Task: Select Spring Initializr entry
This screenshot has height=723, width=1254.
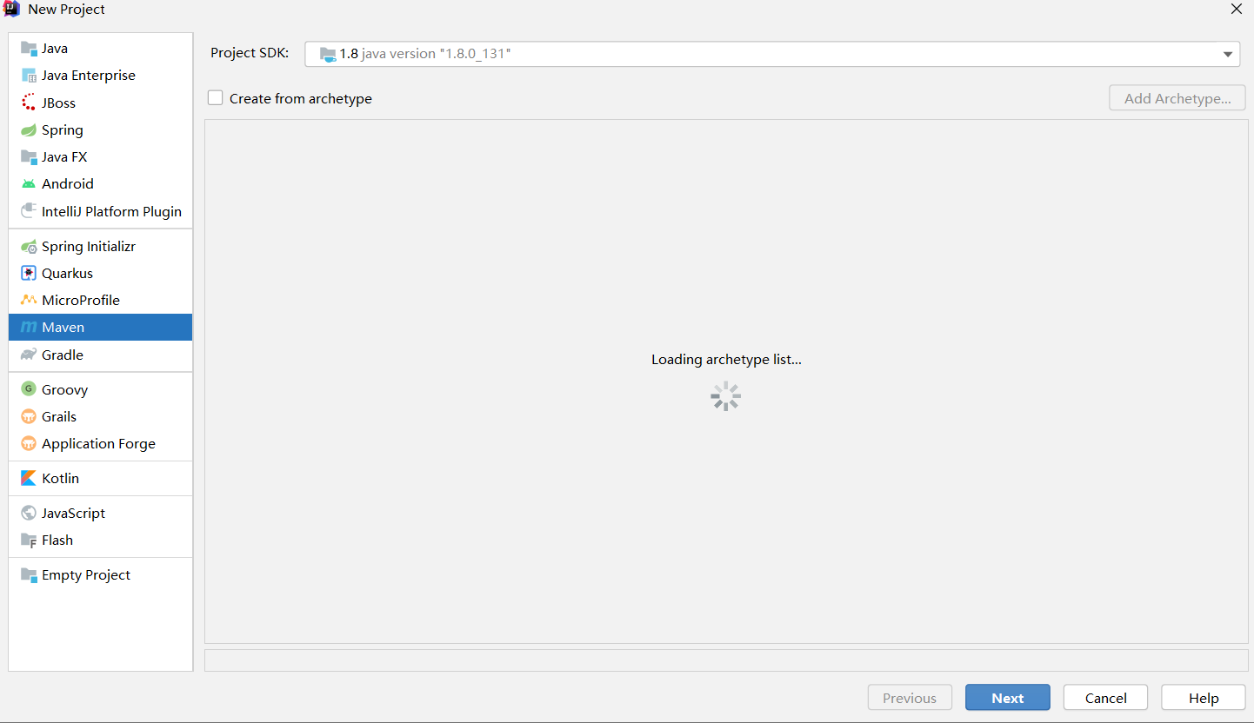Action: tap(100, 247)
